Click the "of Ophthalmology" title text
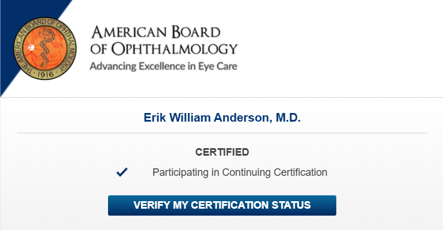Image resolution: width=443 pixels, height=230 pixels. coord(164,49)
